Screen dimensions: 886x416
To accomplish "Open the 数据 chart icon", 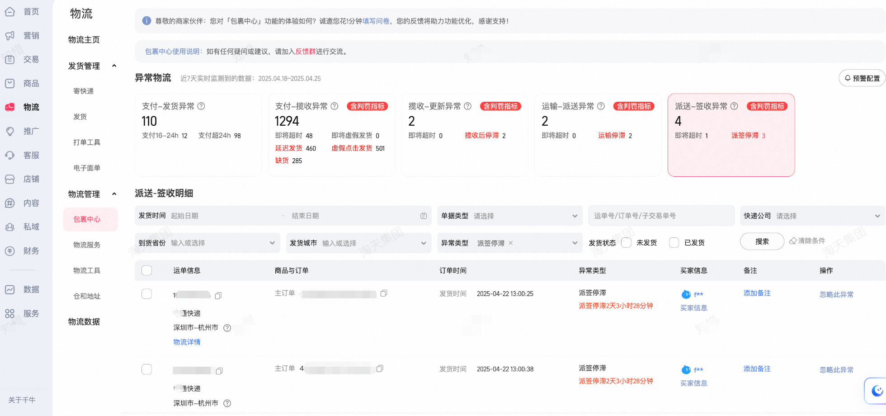I will (10, 289).
